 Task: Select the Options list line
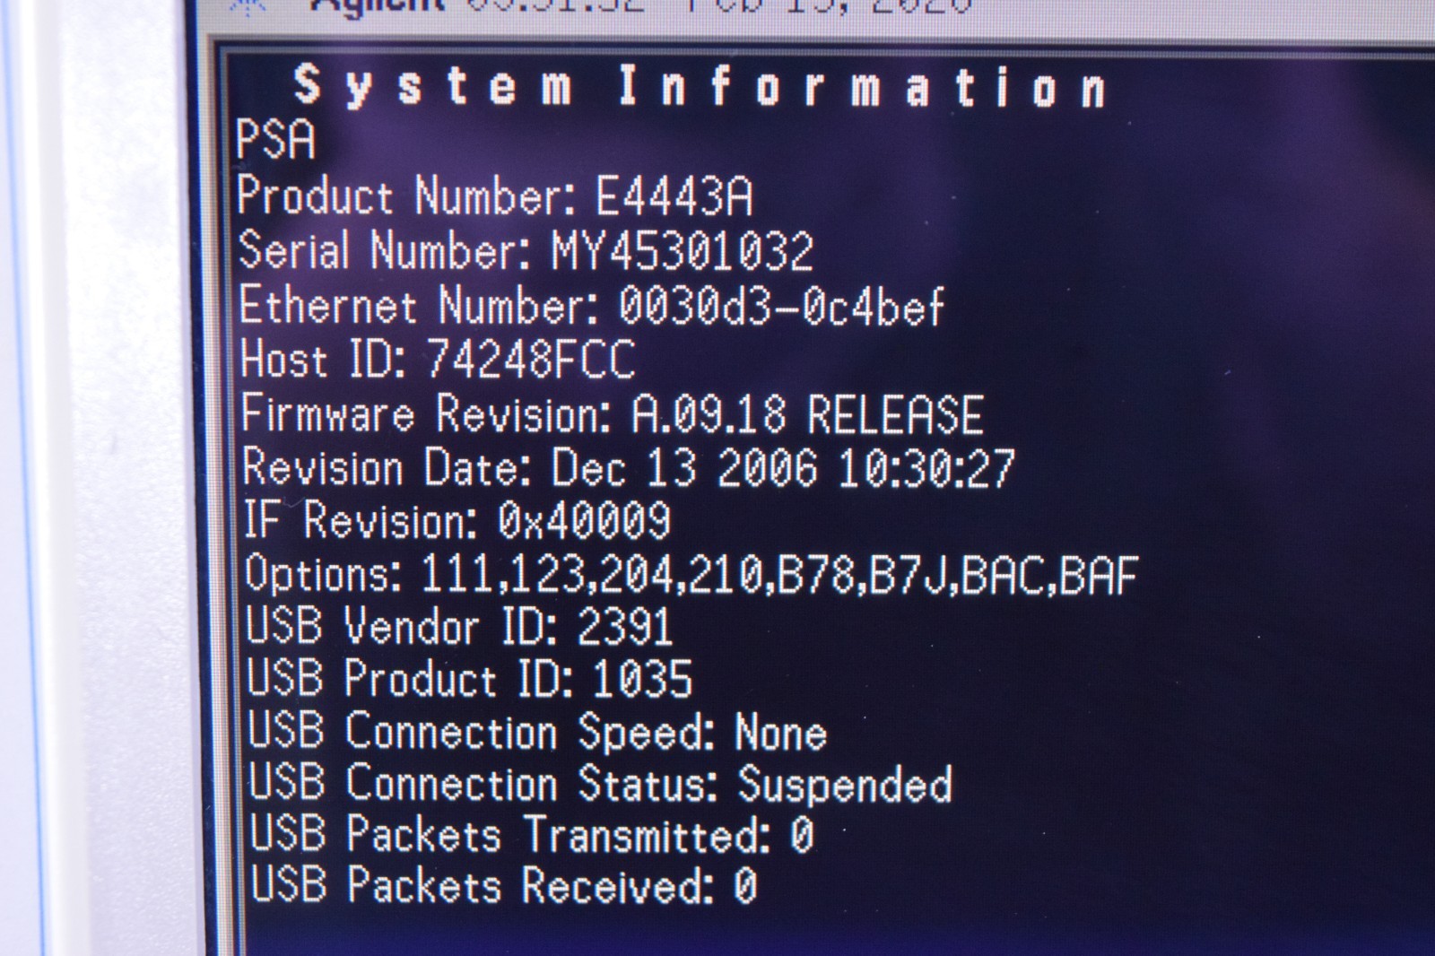[x=691, y=574]
